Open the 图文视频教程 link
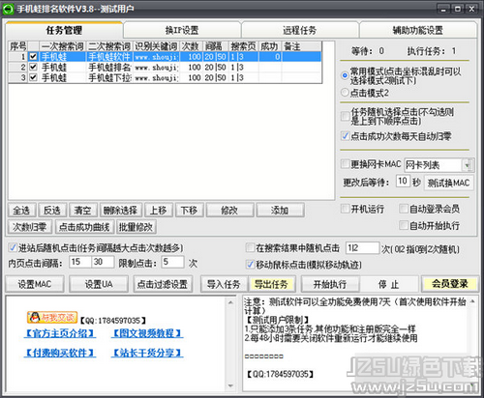 tap(147, 333)
